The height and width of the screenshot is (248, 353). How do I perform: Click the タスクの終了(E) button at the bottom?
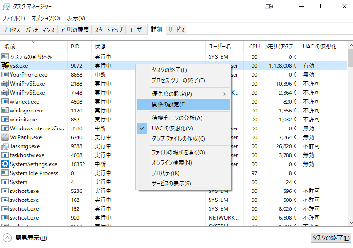tap(331, 238)
